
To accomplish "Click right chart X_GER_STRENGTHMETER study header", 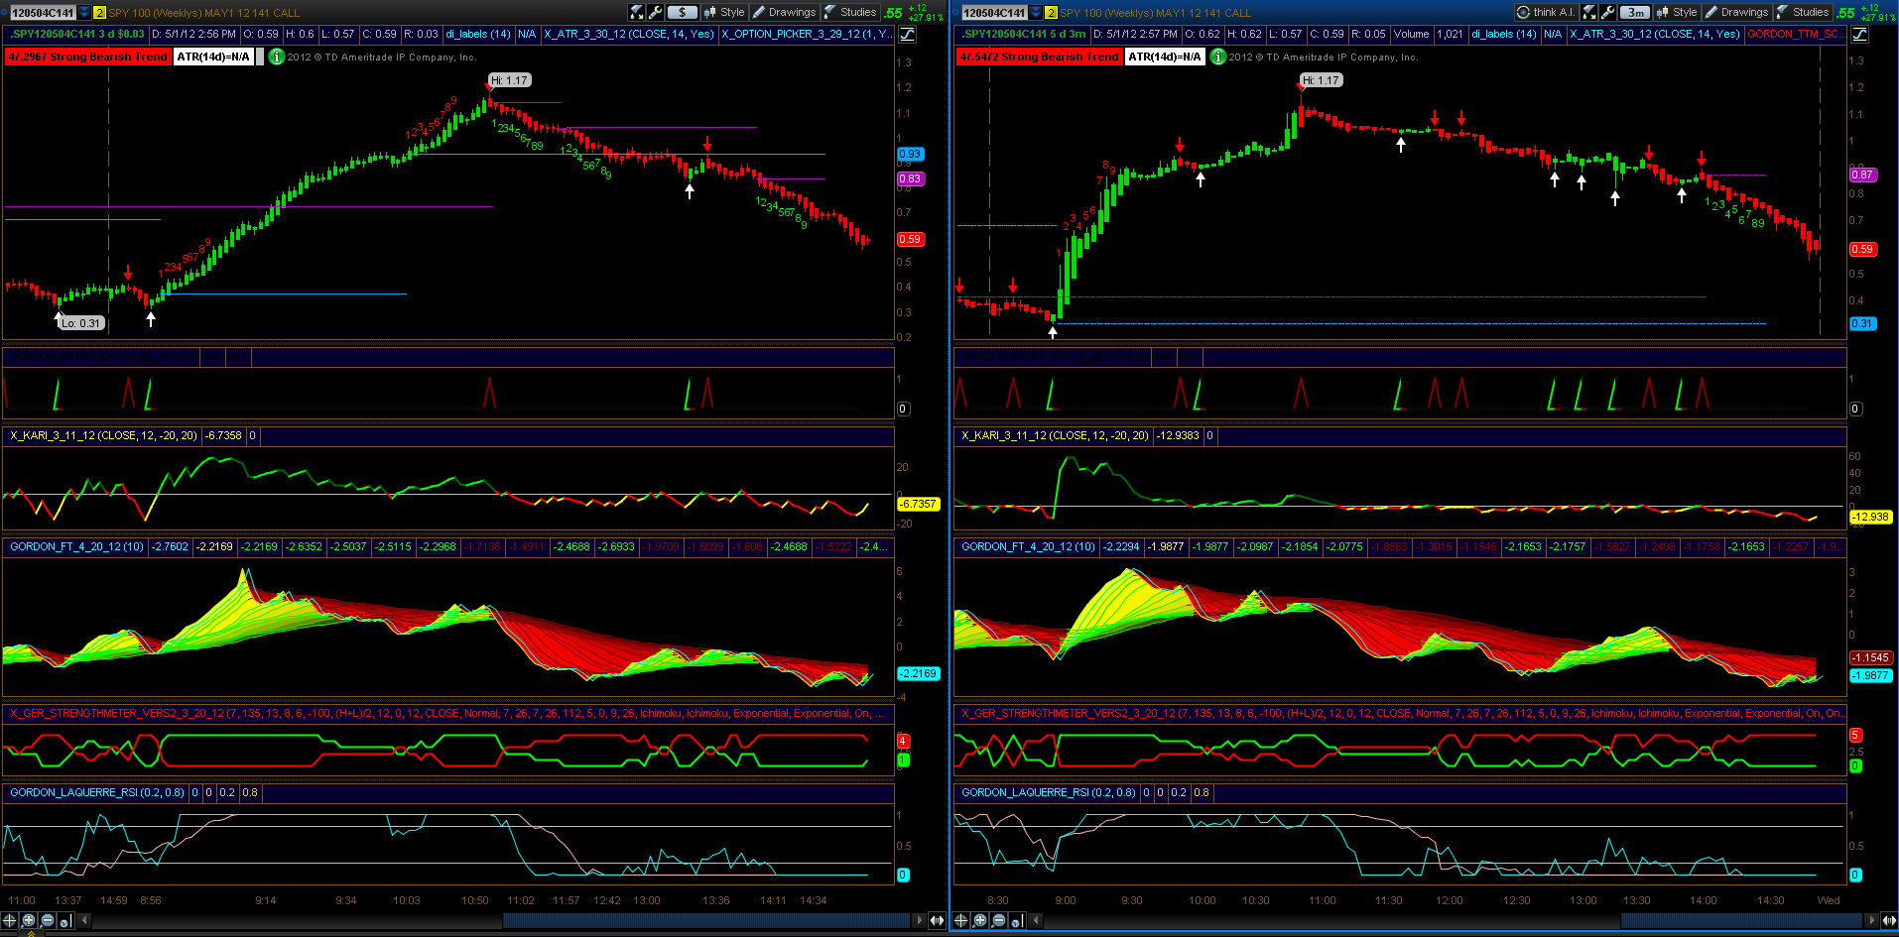I will click(1402, 713).
